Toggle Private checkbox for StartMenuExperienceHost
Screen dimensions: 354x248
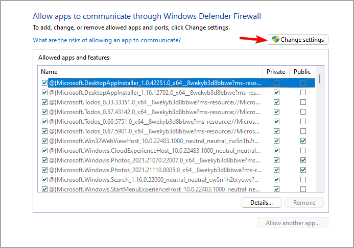(276, 189)
